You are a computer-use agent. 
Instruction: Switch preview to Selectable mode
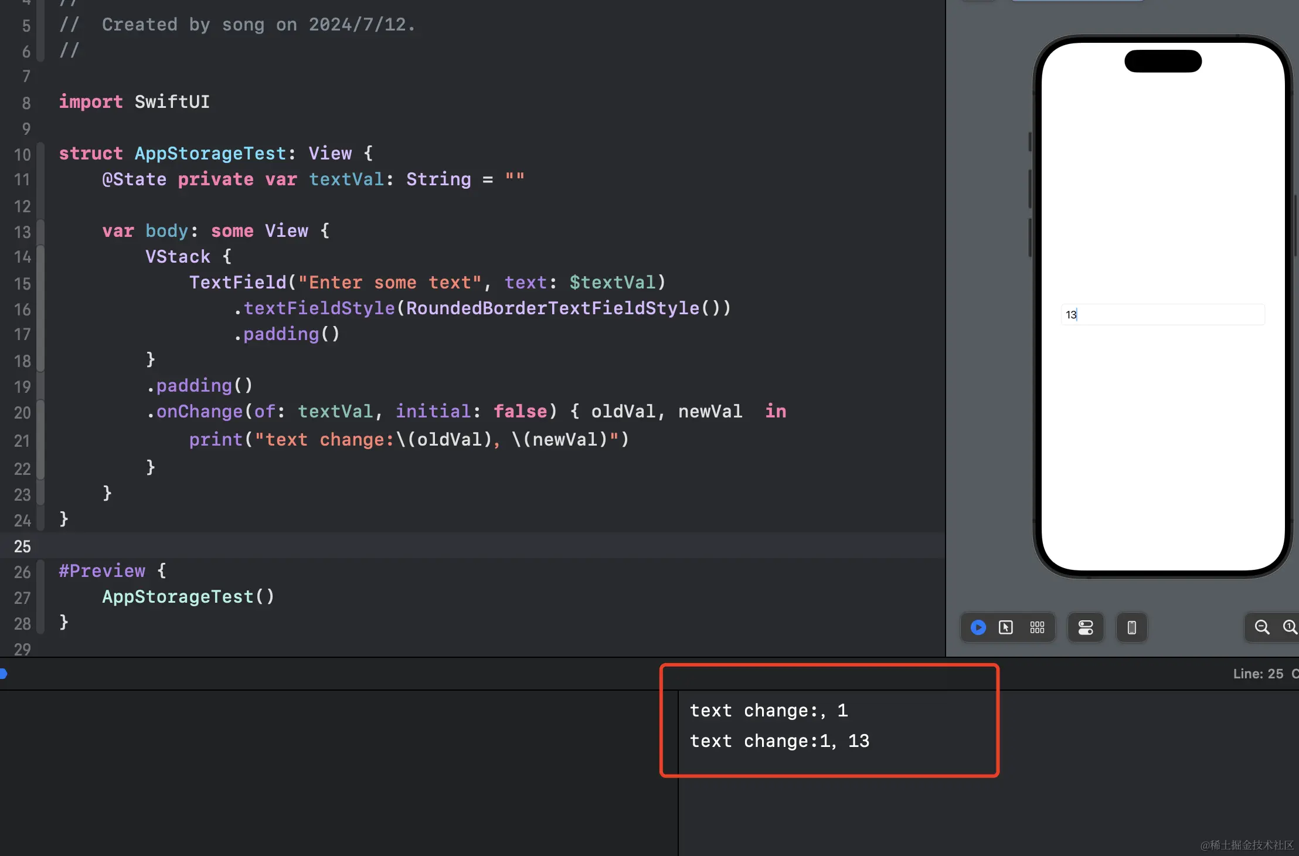point(1006,627)
